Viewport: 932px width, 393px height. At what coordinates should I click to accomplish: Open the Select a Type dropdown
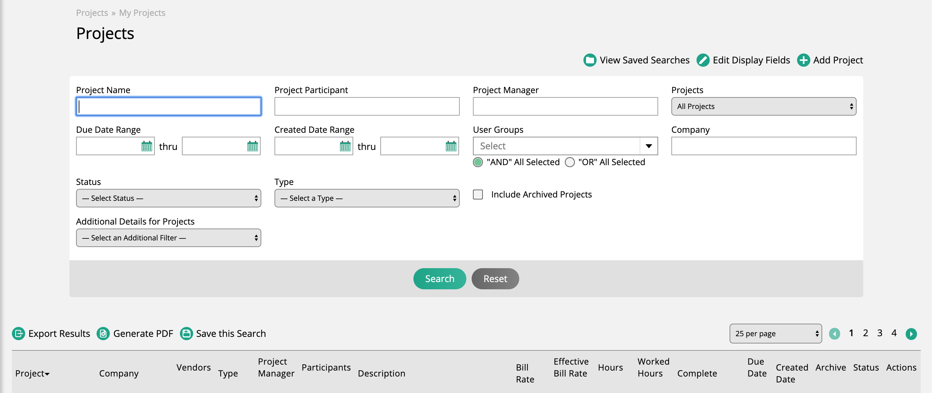367,198
